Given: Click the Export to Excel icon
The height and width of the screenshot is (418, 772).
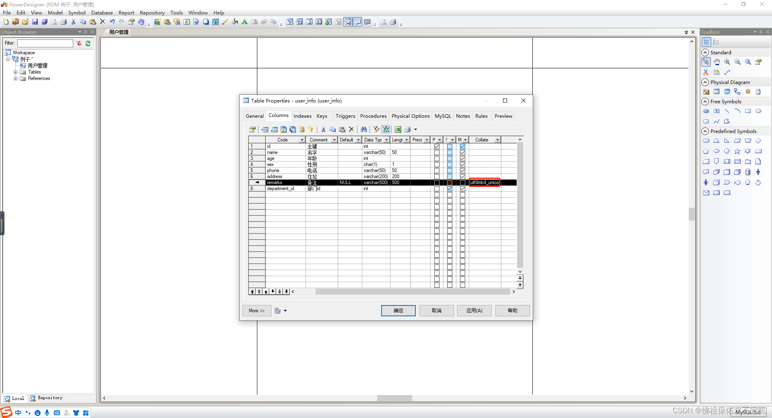Looking at the screenshot, I should [x=398, y=129].
